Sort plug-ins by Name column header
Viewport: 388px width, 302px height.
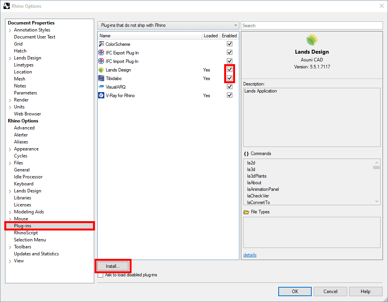(x=150, y=36)
